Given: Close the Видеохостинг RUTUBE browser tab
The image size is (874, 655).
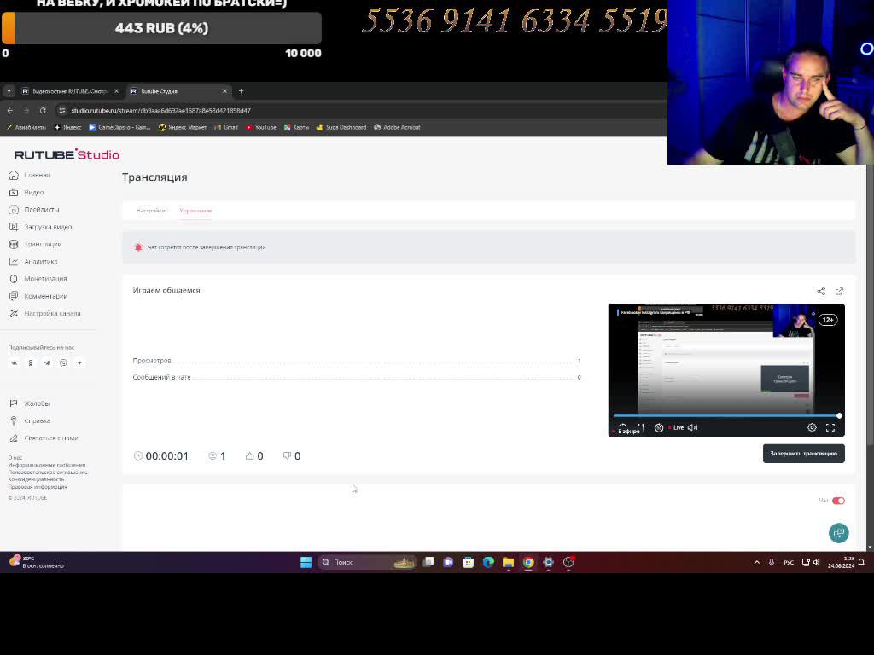Looking at the screenshot, I should (x=116, y=91).
